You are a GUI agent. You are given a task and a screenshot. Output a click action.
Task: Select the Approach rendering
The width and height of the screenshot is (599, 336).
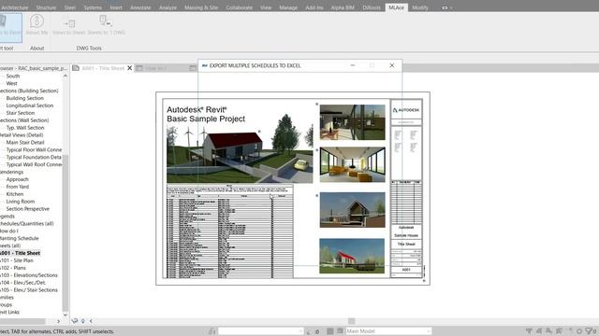17,179
